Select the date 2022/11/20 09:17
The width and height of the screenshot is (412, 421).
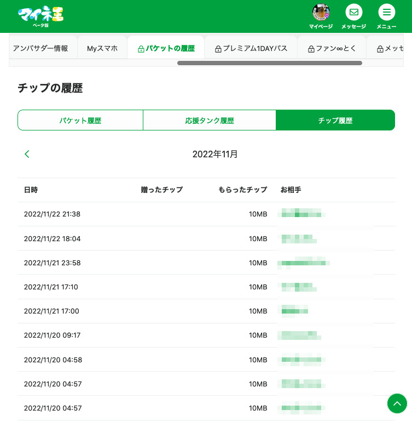(52, 335)
